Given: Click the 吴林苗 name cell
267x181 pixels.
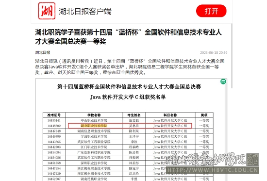Looking at the screenshot, I should point(134,126).
